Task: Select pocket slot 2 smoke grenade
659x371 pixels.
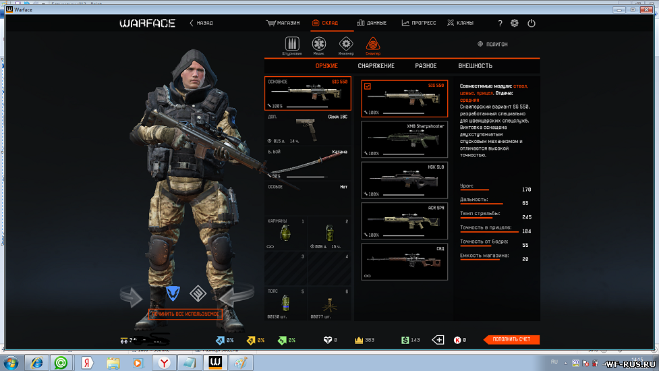Action: [329, 233]
